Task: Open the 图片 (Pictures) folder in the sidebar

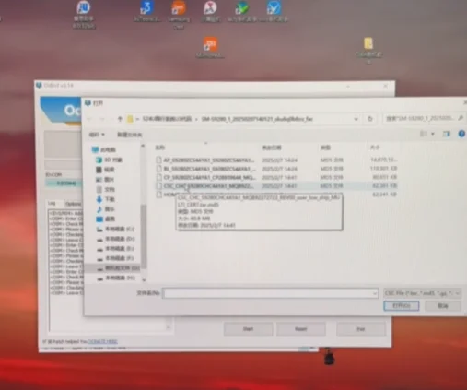Action: [x=105, y=180]
